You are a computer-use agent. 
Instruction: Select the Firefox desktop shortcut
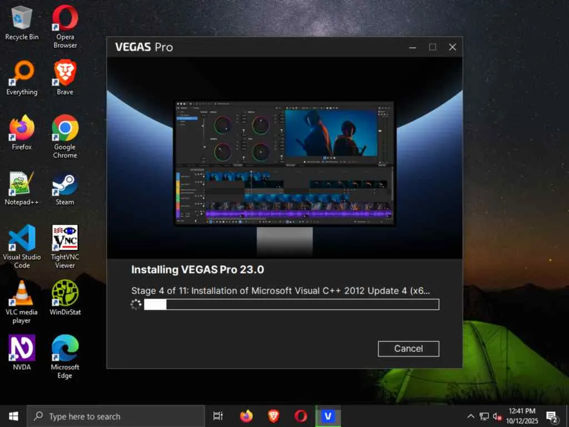point(22,132)
